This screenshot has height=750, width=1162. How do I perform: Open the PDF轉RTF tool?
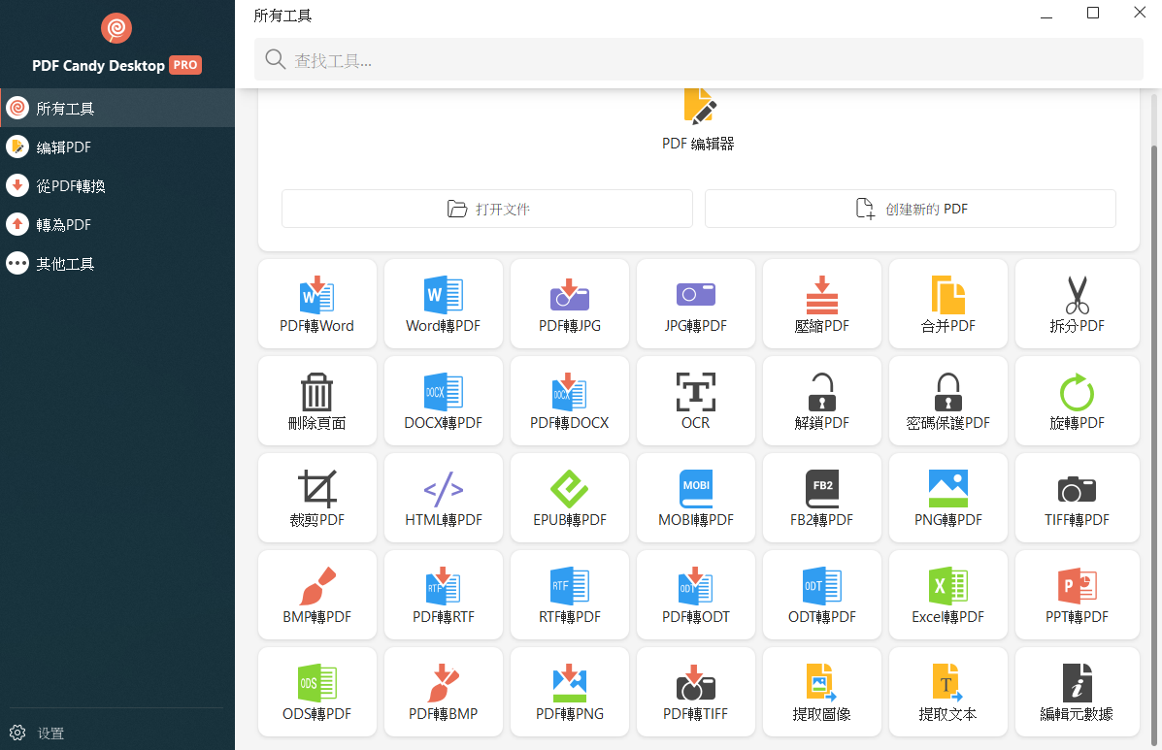[444, 595]
